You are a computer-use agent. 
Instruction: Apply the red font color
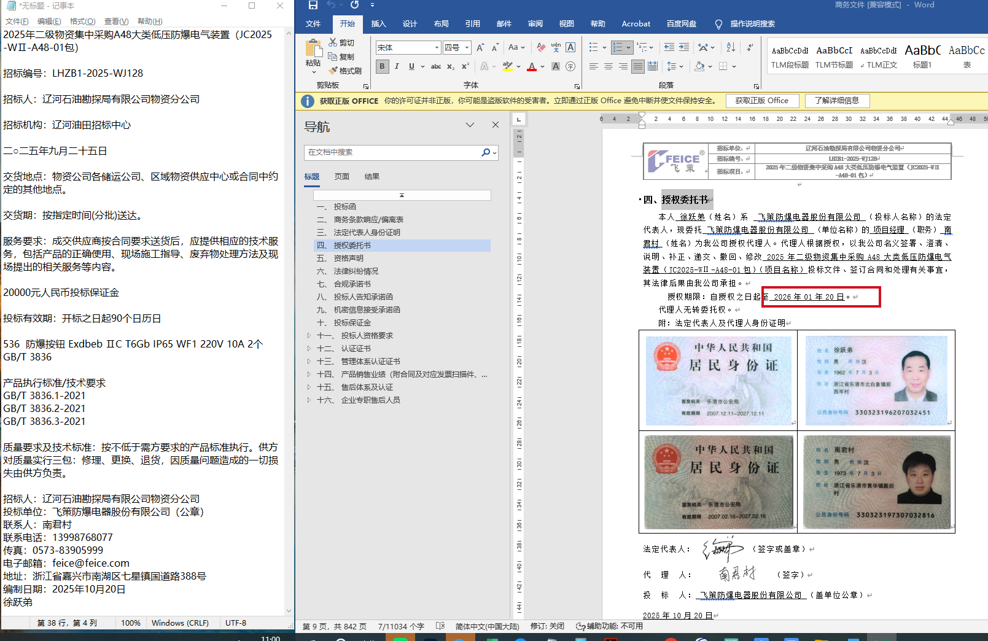click(532, 66)
